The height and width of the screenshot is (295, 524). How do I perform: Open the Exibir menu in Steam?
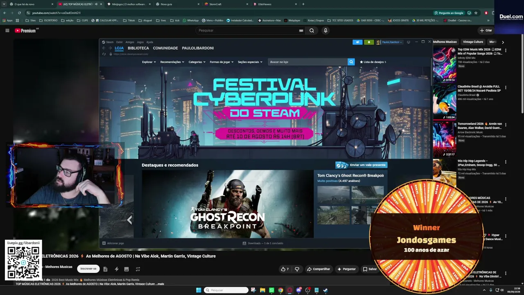119,42
